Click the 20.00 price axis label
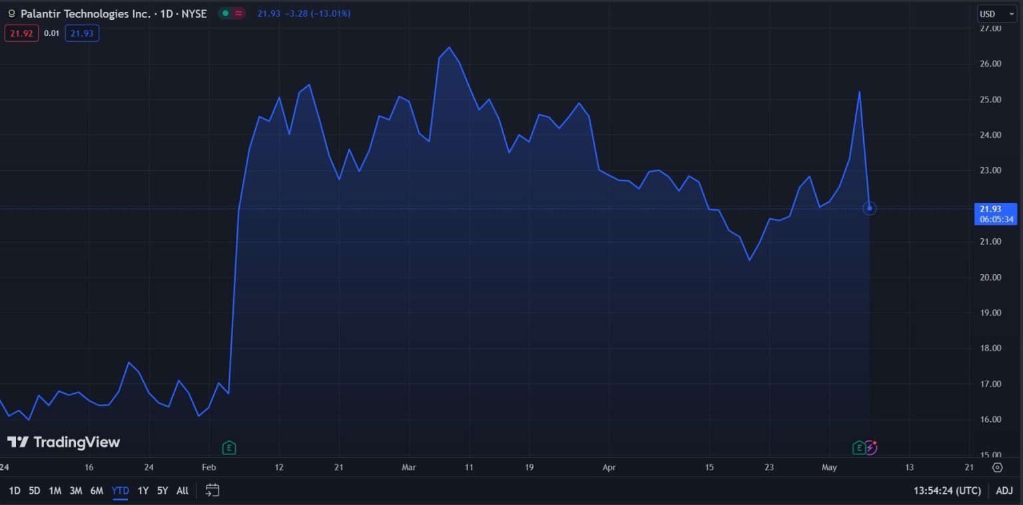This screenshot has height=505, width=1023. 990,277
